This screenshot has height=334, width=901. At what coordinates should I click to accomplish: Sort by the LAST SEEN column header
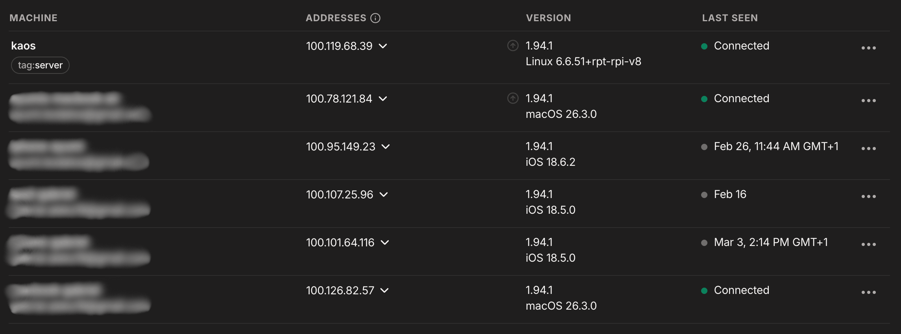(730, 18)
